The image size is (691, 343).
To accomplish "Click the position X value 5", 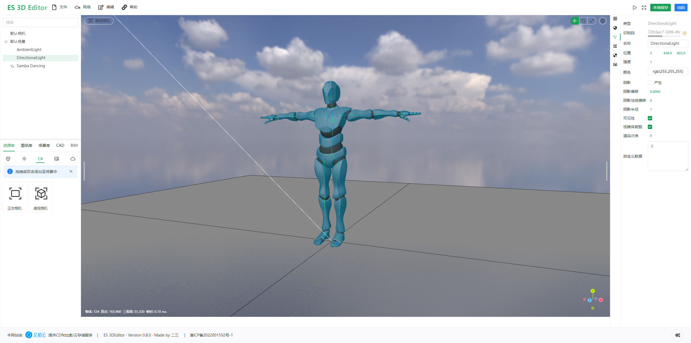I will point(651,53).
